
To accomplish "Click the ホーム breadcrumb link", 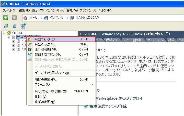I will [x=33, y=18].
